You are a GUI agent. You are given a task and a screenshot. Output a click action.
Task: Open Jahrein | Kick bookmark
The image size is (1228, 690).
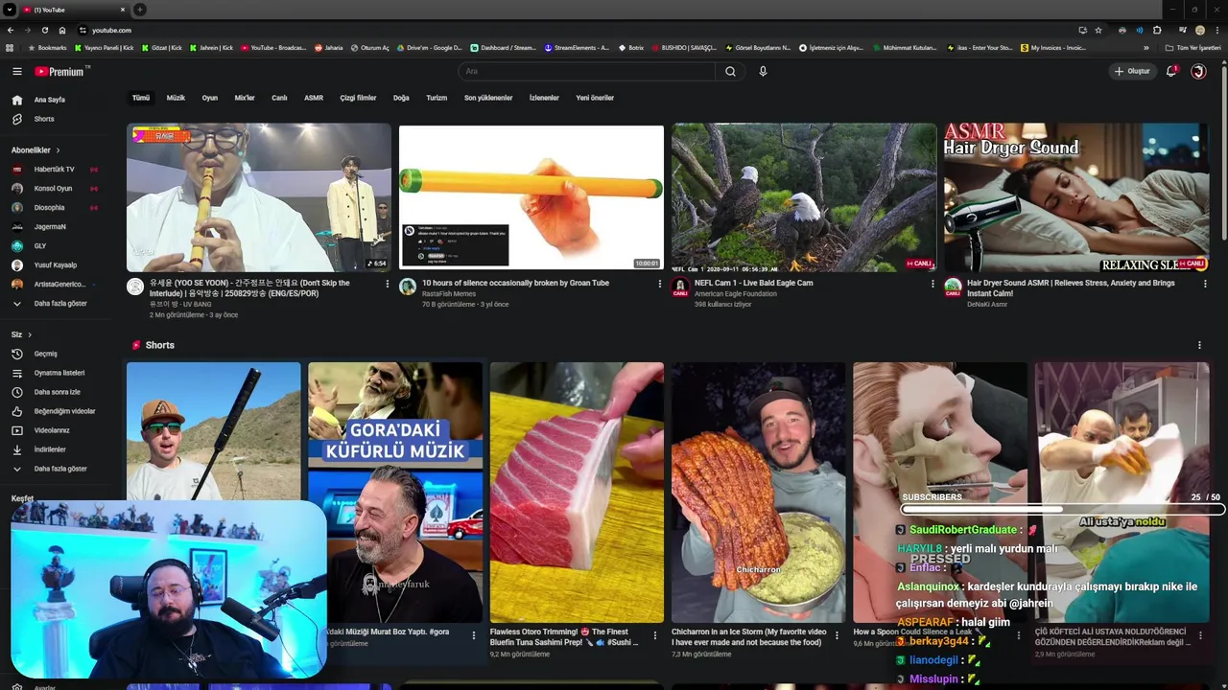pos(211,48)
